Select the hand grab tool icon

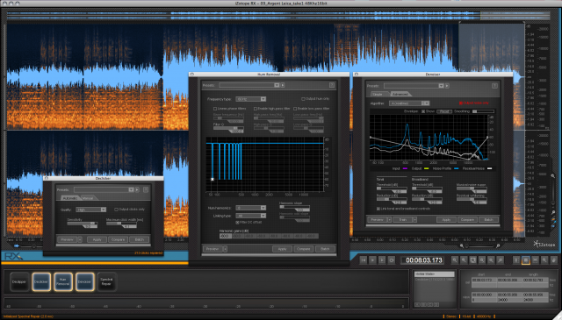[x=554, y=260]
